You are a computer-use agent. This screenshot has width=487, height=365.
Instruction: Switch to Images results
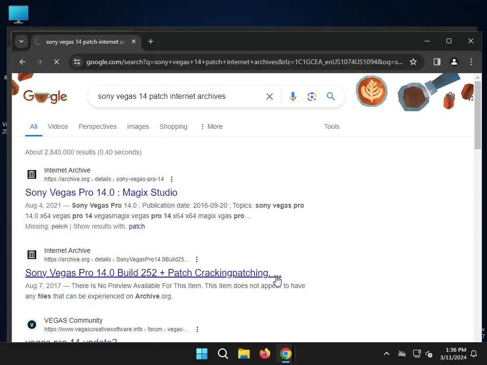point(138,126)
